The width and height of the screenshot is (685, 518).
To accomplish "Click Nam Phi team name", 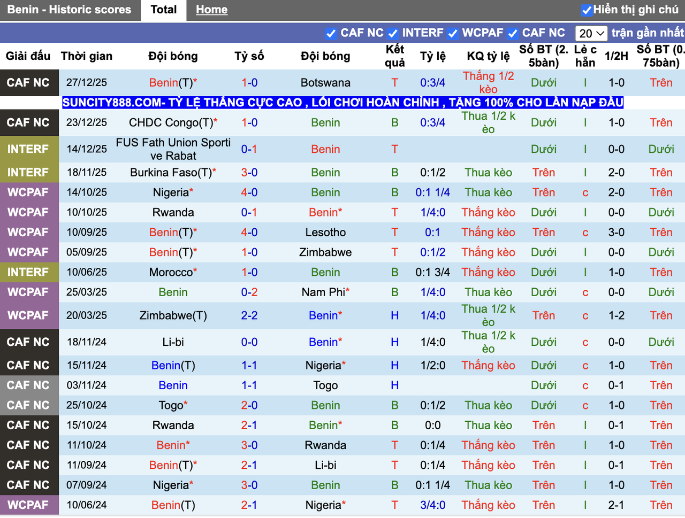I will pos(325,292).
